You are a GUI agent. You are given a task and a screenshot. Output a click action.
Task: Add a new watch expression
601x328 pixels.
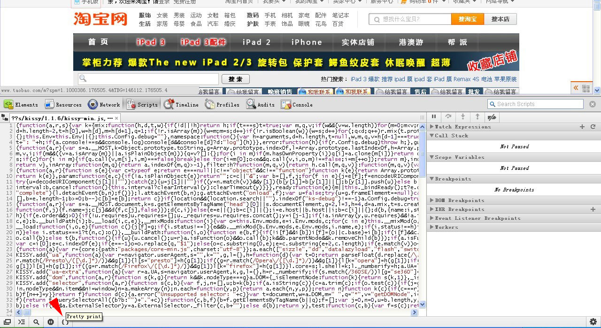(x=582, y=127)
